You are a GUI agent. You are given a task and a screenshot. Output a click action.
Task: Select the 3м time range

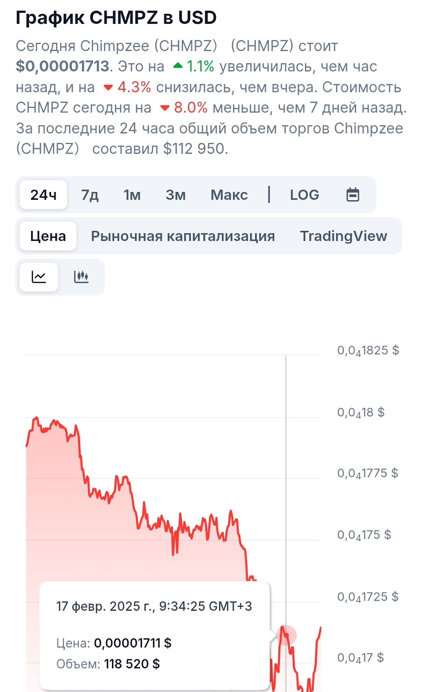(x=176, y=195)
